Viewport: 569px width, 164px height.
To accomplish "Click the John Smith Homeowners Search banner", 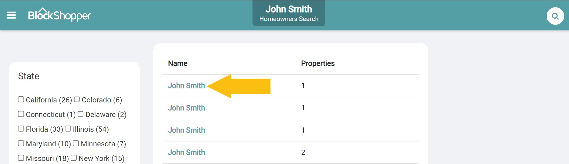I will coord(288,13).
